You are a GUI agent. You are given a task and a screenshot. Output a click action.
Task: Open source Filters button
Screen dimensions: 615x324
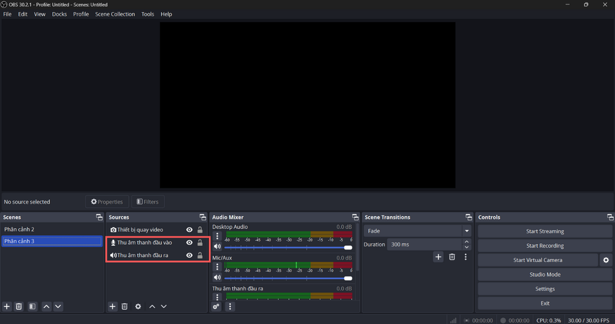(148, 202)
